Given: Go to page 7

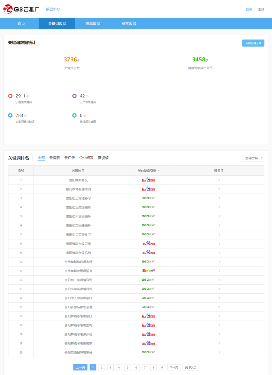Looking at the screenshot, I should click(x=145, y=367).
